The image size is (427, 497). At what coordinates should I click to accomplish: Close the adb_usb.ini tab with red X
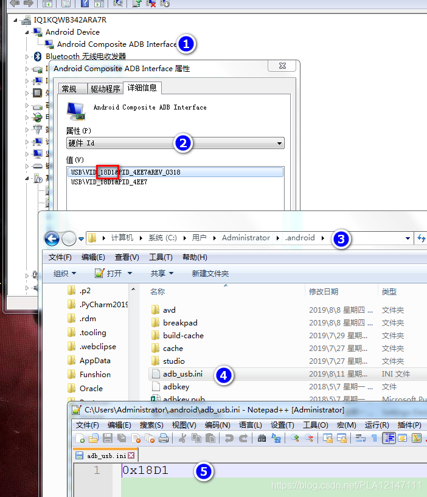point(131,456)
